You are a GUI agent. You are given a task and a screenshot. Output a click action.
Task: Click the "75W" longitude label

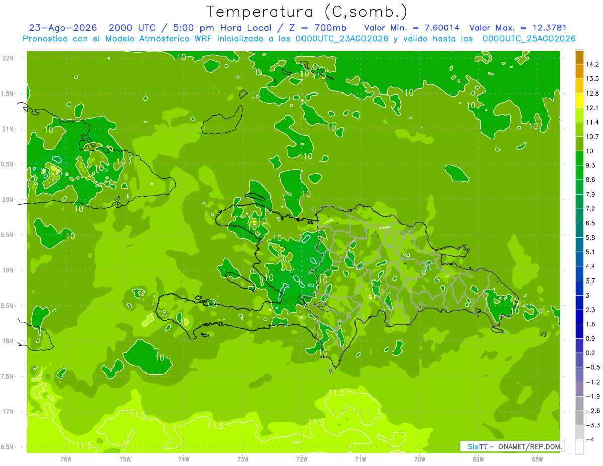tap(125, 459)
